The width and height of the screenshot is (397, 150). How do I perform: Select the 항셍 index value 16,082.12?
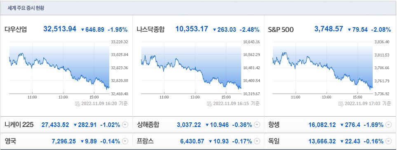[322, 125]
